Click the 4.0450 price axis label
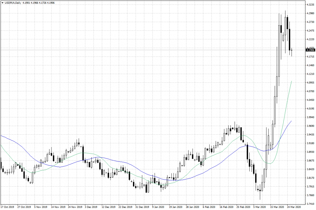Viewport: 316px width, 210px height. tap(310, 100)
